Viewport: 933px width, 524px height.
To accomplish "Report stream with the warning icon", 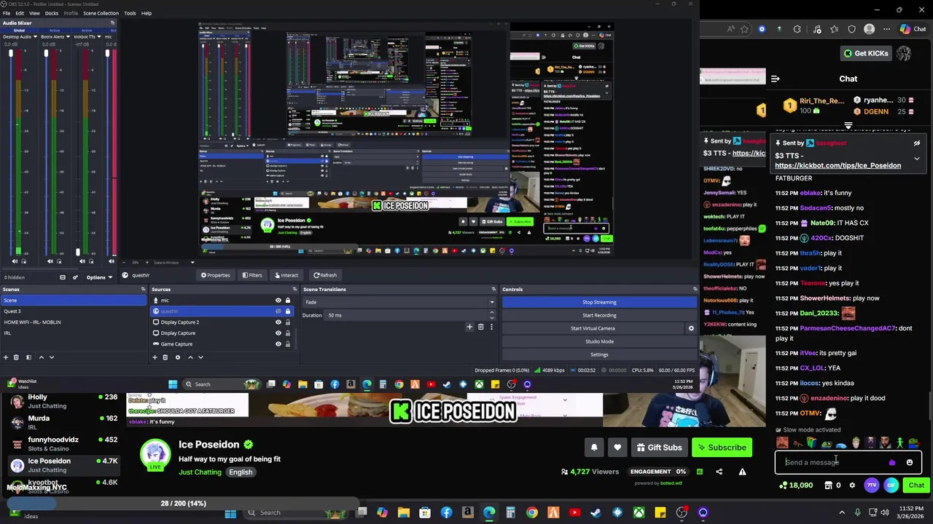I will click(x=742, y=472).
